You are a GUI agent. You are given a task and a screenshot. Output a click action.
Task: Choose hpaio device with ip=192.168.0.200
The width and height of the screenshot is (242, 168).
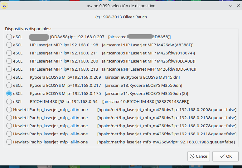click(x=9, y=110)
